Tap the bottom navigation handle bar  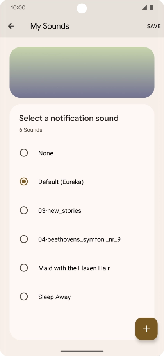[82, 351]
